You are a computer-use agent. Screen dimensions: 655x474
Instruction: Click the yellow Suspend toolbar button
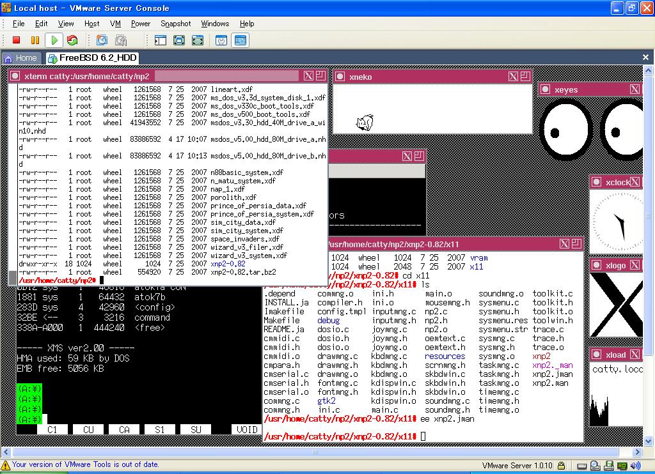35,40
